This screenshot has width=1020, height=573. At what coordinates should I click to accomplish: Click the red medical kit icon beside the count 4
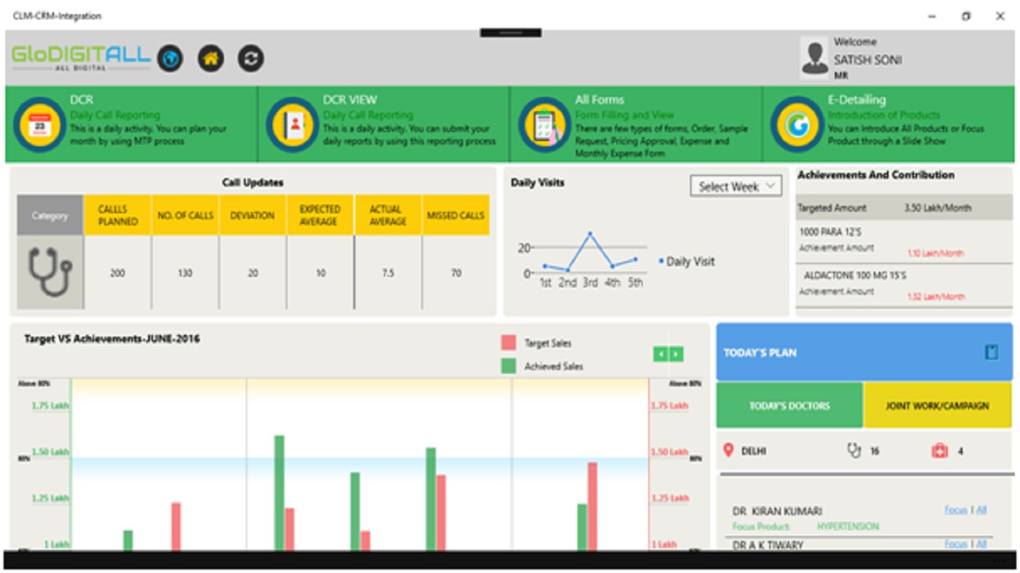tap(939, 451)
